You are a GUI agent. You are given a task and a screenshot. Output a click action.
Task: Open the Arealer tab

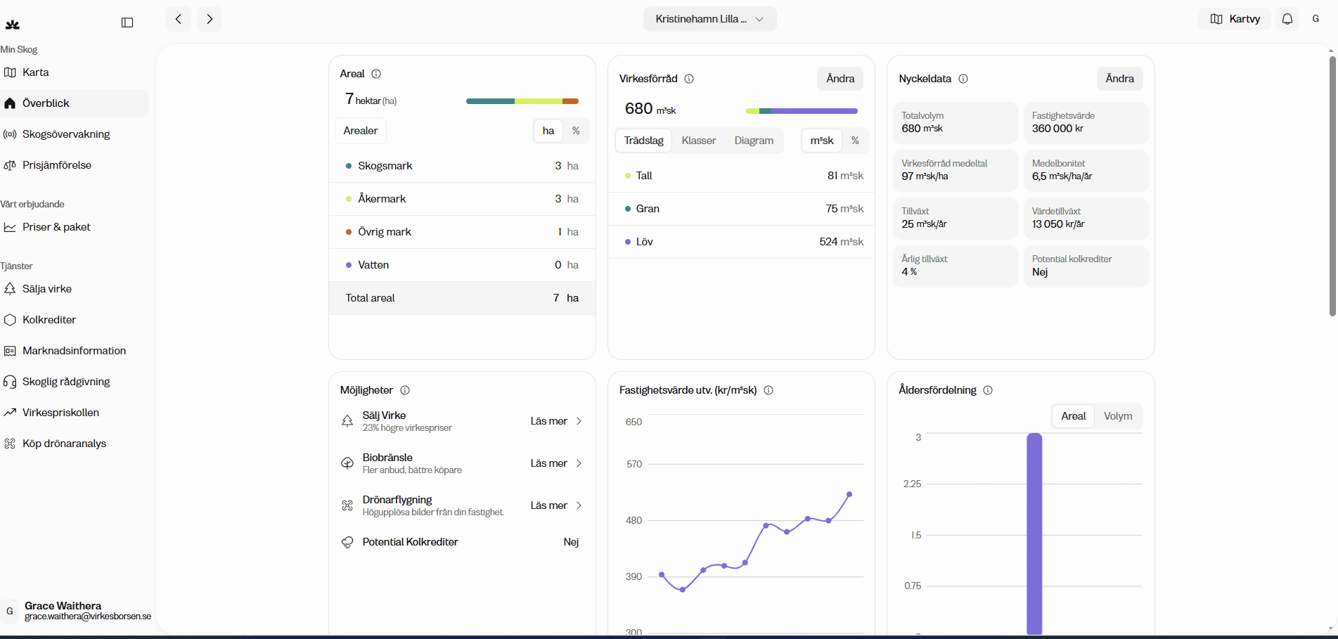coord(361,131)
